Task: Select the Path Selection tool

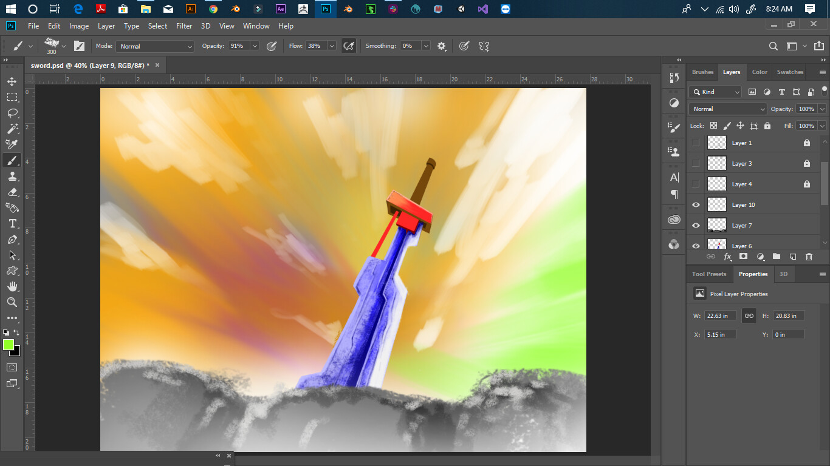Action: point(12,255)
